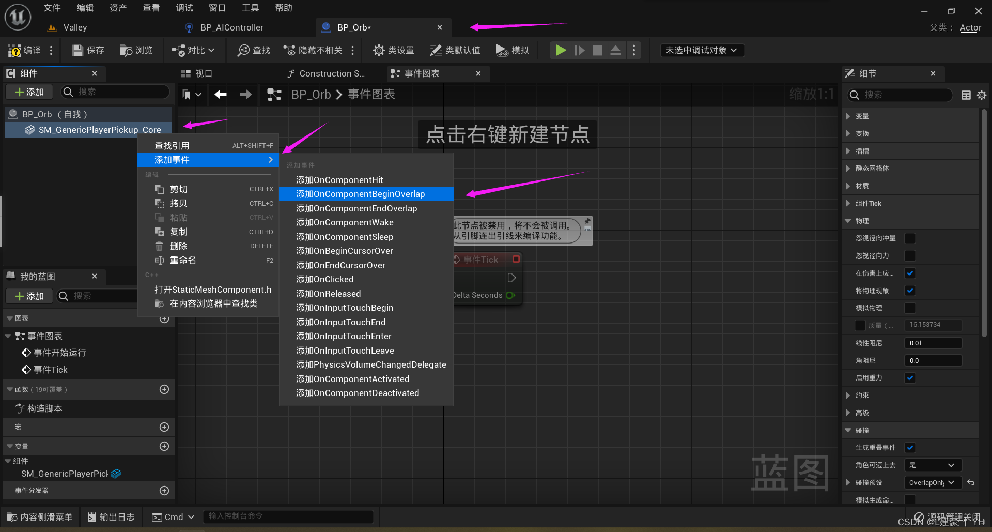Uncheck the Replicate Physics (将物理现象) checkbox
Viewport: 992px width, 532px height.
click(x=910, y=291)
